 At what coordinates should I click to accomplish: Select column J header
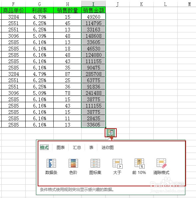(x=117, y=4)
